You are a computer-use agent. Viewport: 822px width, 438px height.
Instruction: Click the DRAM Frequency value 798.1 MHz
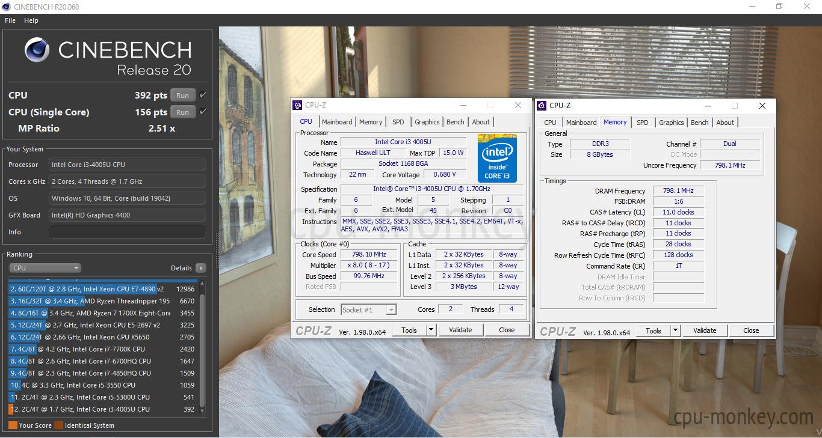click(x=678, y=190)
